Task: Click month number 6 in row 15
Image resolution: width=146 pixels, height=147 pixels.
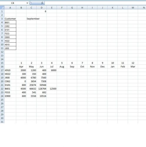Action: pyautogui.click(x=72, y=63)
